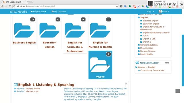The height and width of the screenshot is (103, 184).
Task: Expand Miscellaneous in navigation tree
Action: (x=147, y=48)
